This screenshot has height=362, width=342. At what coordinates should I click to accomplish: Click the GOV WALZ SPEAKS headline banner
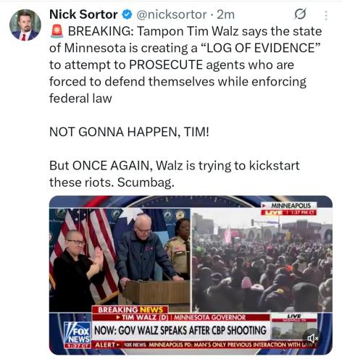pos(180,330)
